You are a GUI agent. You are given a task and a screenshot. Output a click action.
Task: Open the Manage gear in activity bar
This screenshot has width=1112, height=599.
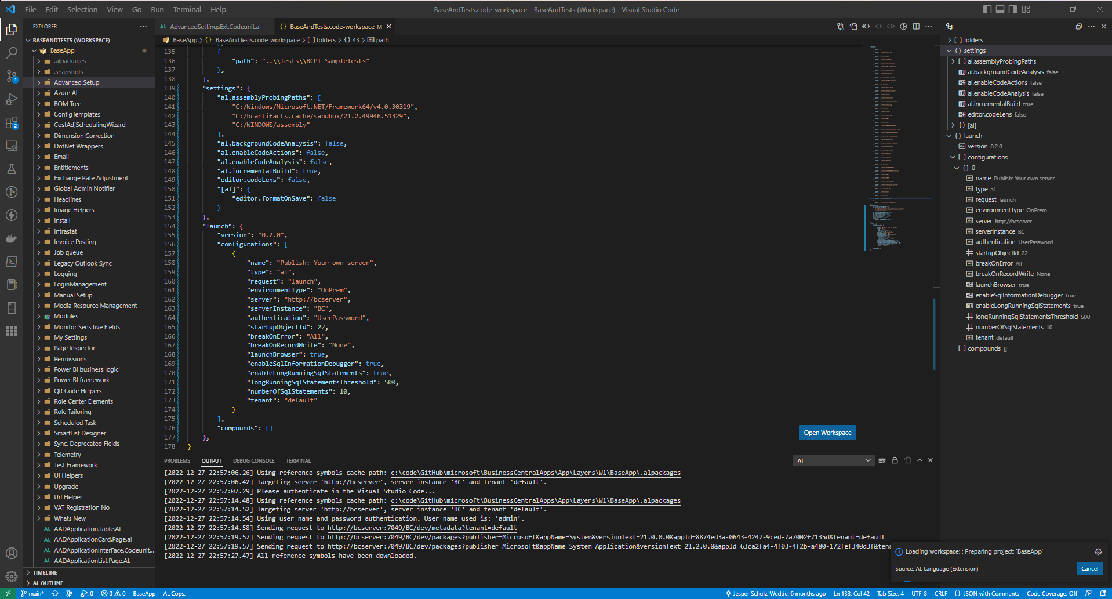point(11,576)
